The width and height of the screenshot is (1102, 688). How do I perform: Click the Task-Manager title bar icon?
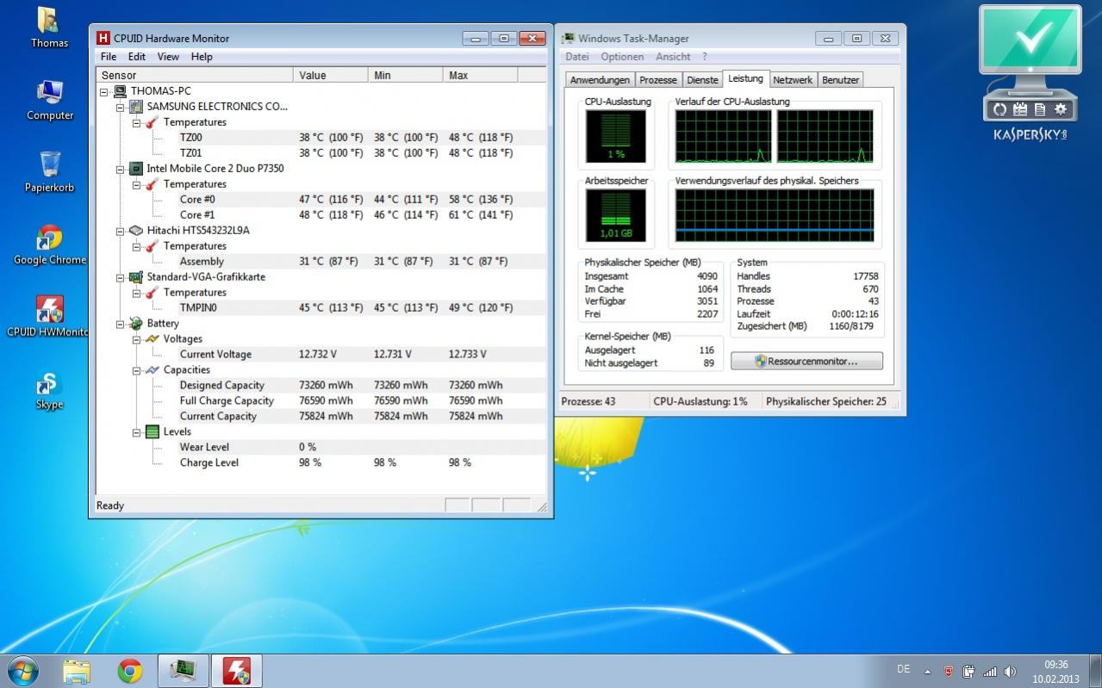pyautogui.click(x=568, y=38)
